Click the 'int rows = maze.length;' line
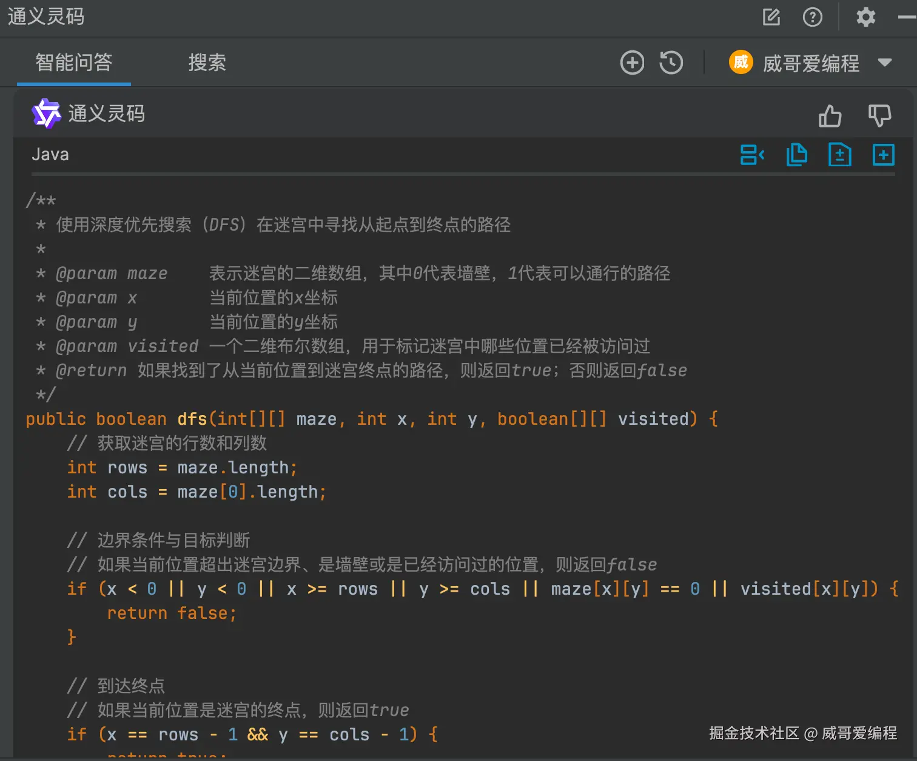This screenshot has width=917, height=761. click(182, 467)
